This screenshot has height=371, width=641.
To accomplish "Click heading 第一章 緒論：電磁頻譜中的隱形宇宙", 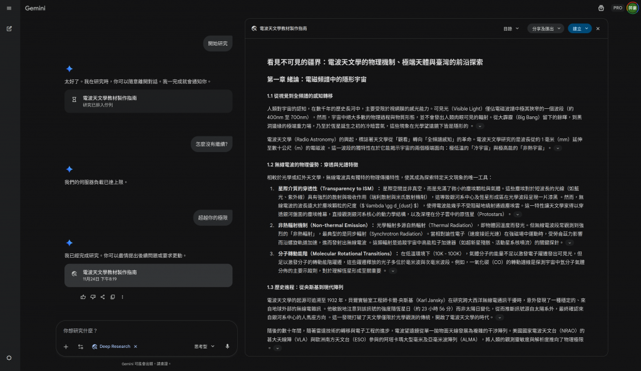I will [x=316, y=79].
